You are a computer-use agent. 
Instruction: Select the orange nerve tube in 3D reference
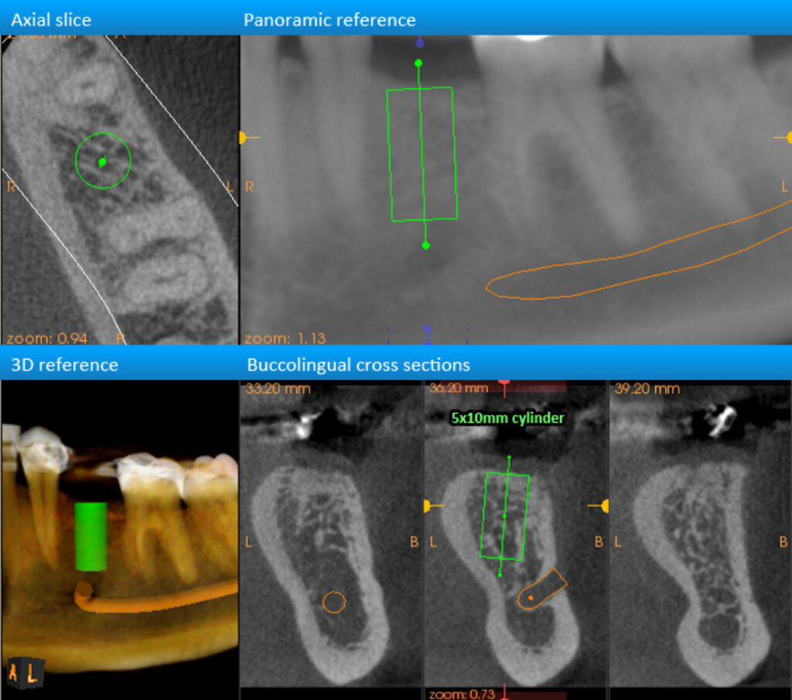[155, 597]
